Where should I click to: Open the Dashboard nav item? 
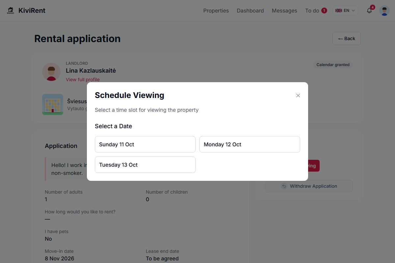[x=250, y=11]
